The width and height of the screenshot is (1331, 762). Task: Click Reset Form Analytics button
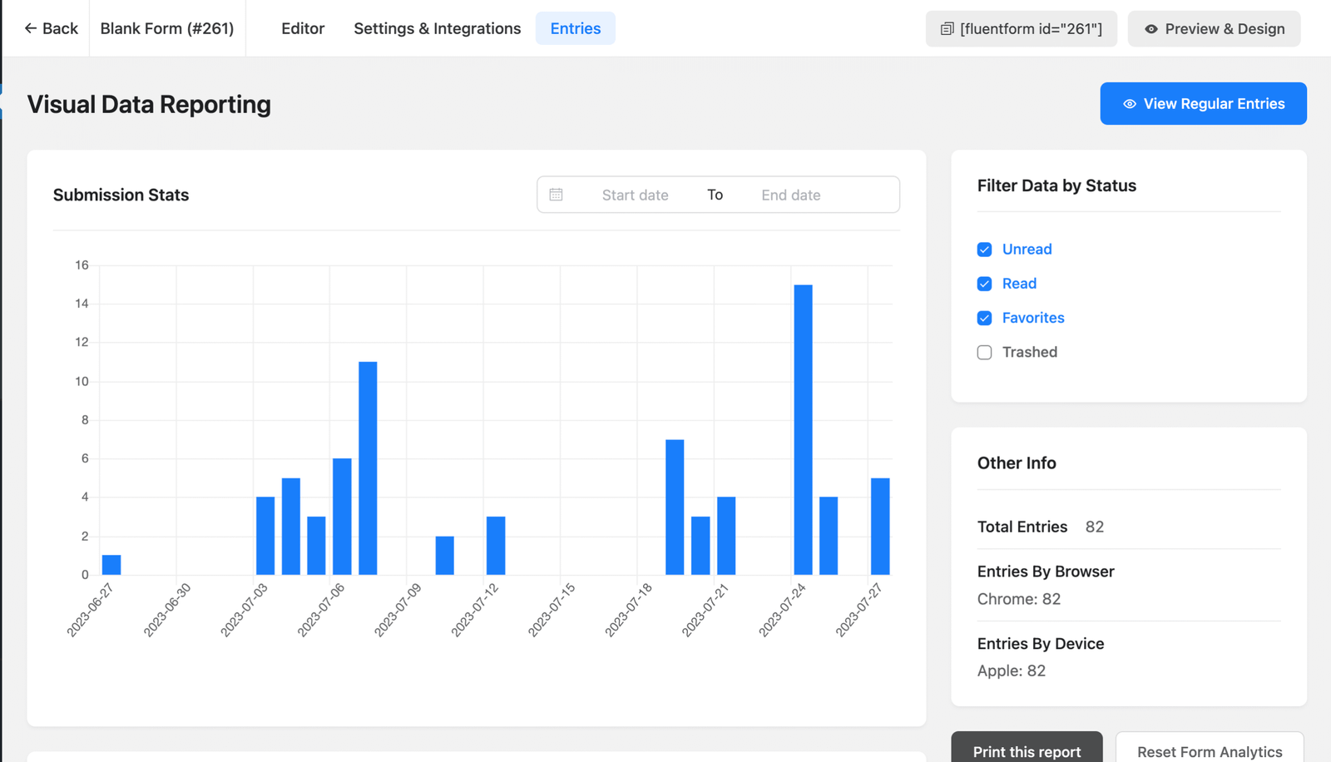[x=1210, y=750]
